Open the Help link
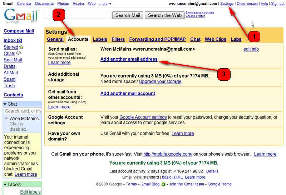The image size is (286, 195). (x=264, y=4)
